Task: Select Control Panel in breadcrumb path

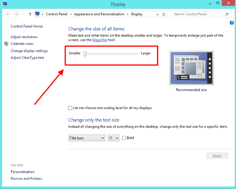Action: pos(57,14)
